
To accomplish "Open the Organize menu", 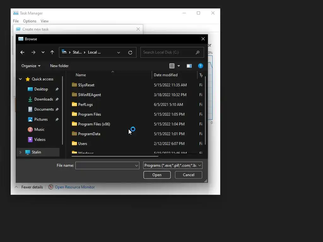I will click(x=31, y=66).
